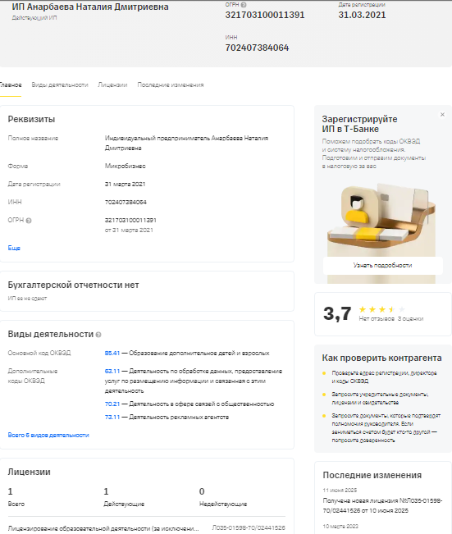Image resolution: width=452 pixels, height=534 pixels.
Task: Switch to the Лицензии tab
Action: pyautogui.click(x=112, y=84)
